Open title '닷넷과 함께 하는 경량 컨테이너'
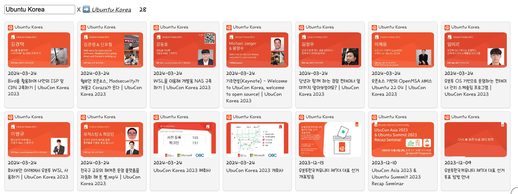This screenshot has width=518, height=194. pos(330,87)
